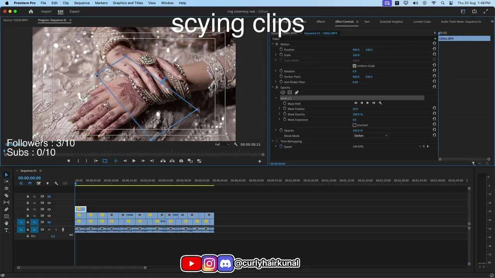Hide video track V3 output

click(x=49, y=209)
